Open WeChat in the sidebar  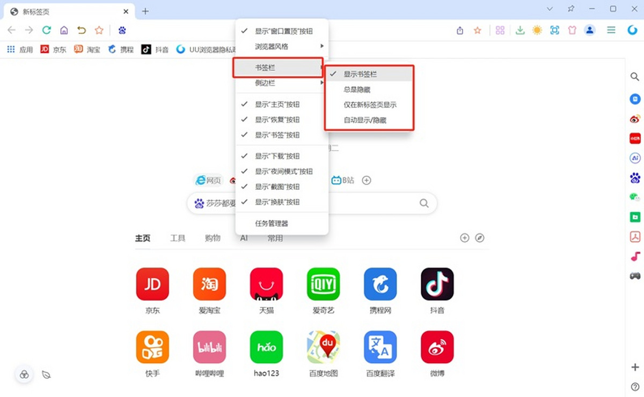[635, 197]
